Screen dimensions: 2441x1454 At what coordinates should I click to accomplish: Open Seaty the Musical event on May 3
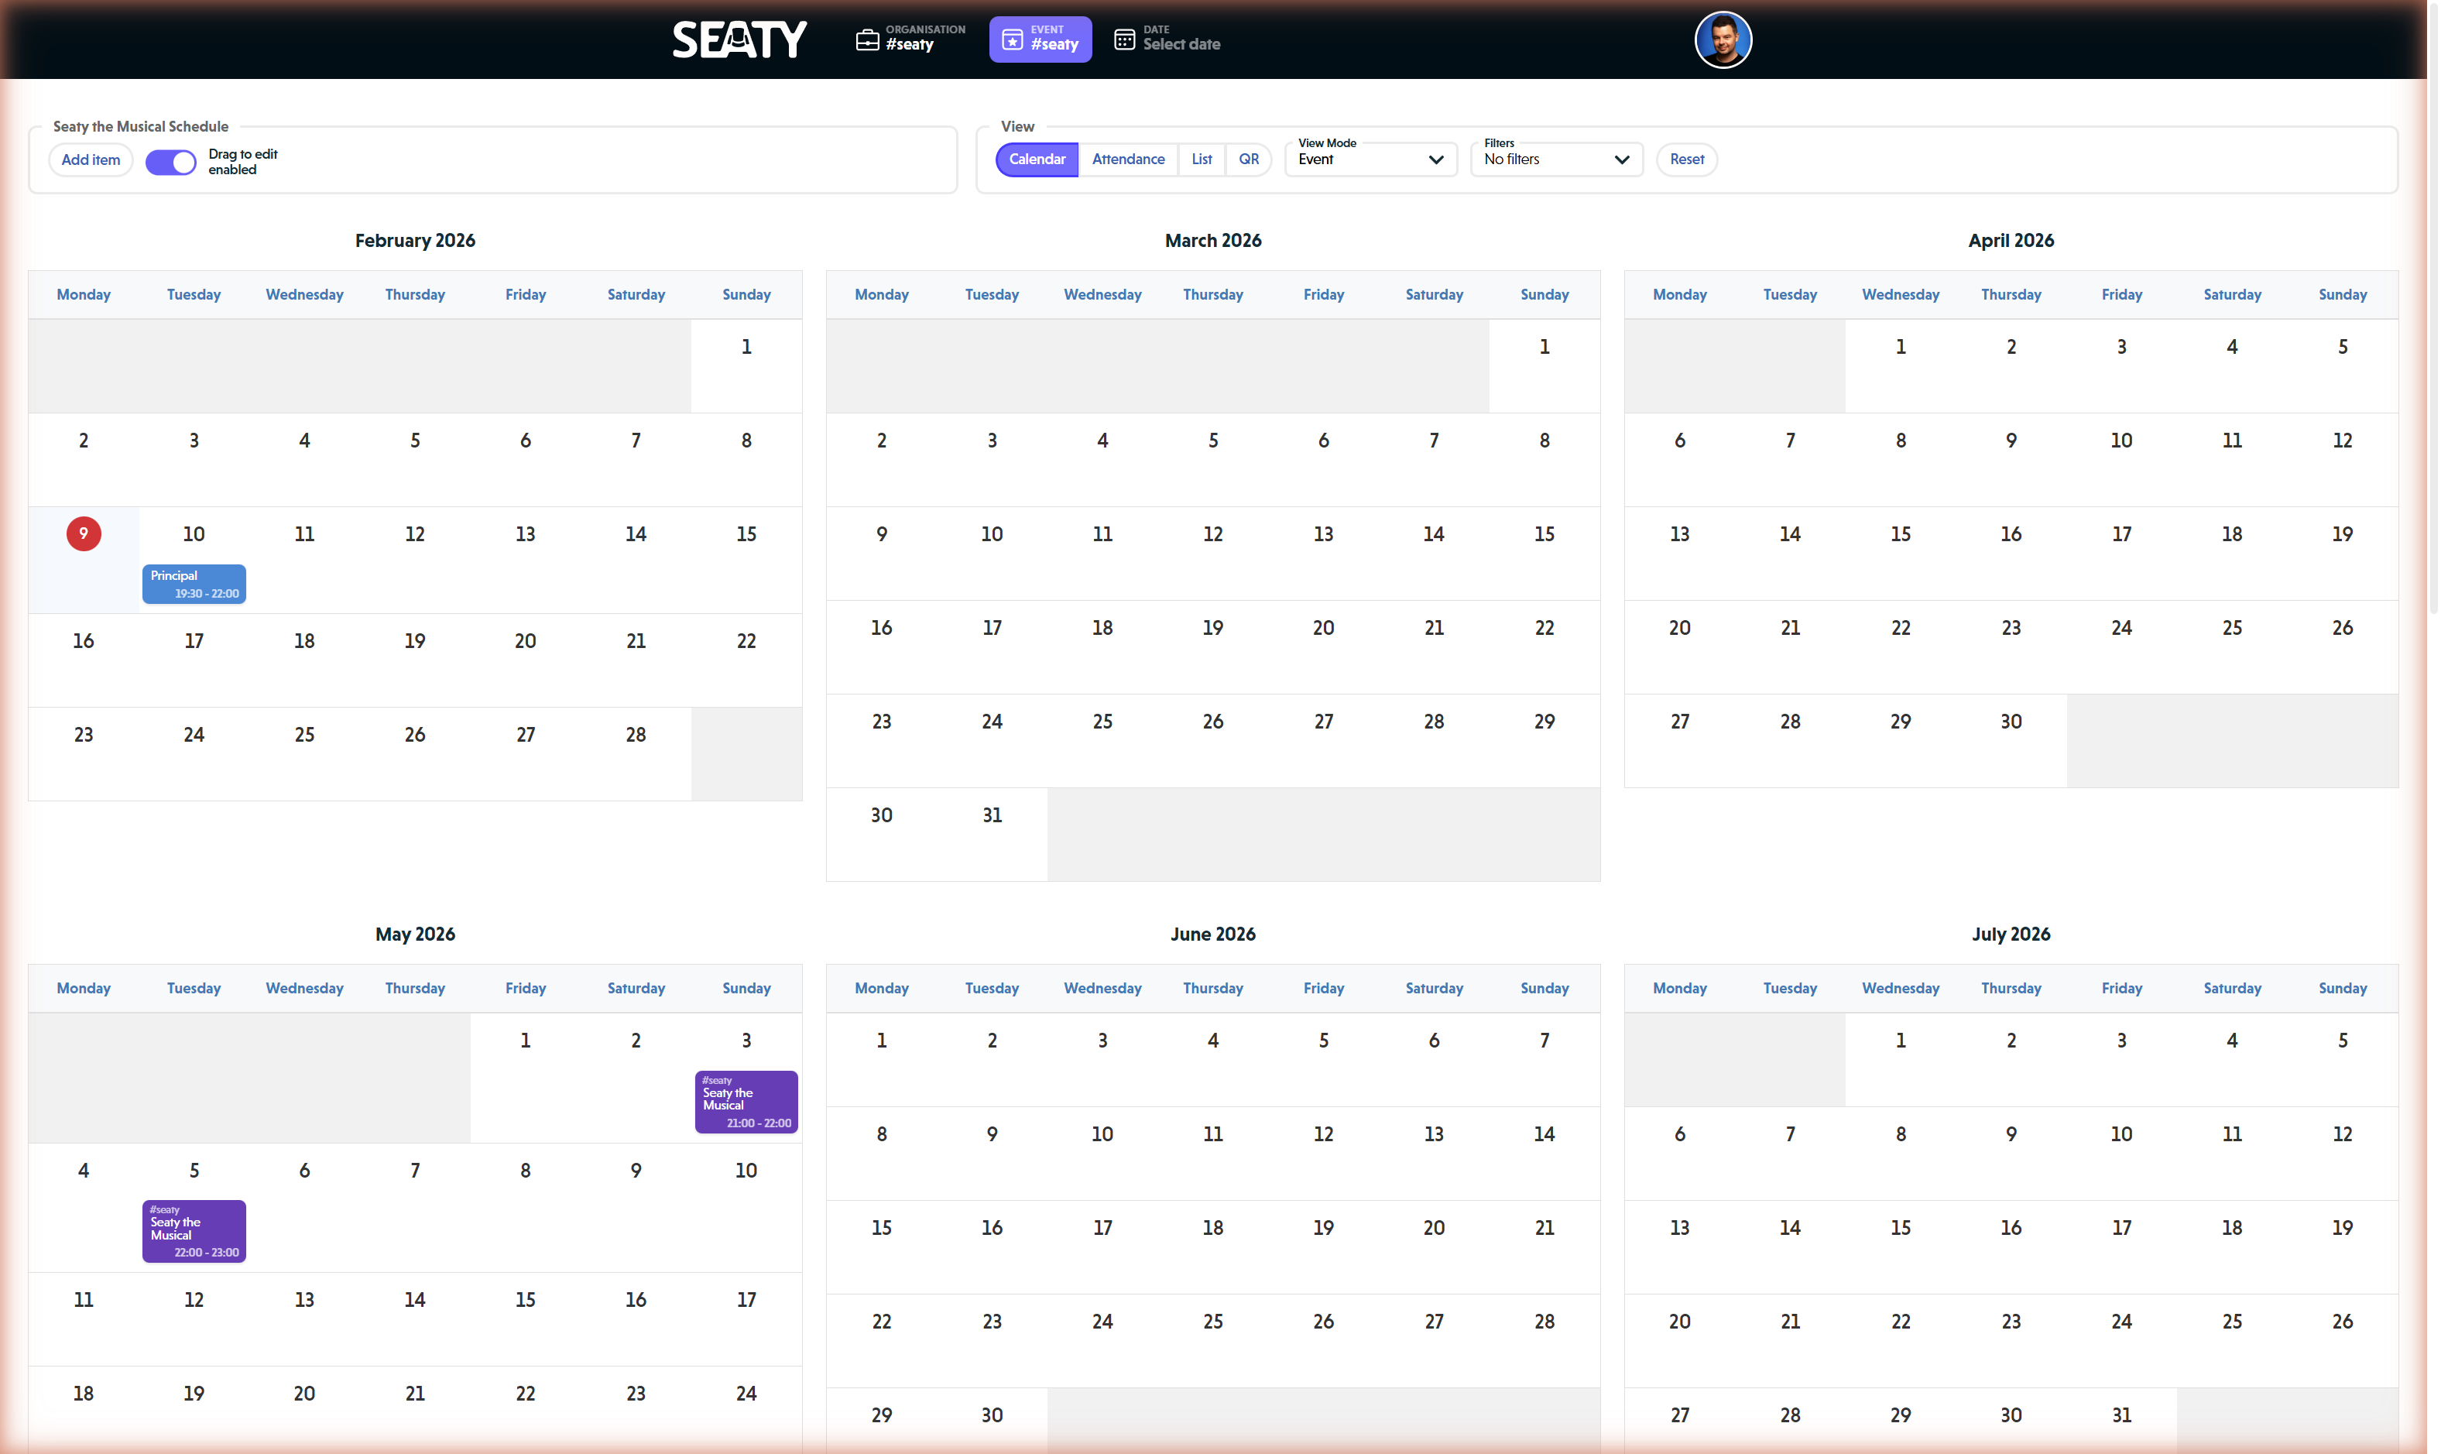click(x=746, y=1101)
